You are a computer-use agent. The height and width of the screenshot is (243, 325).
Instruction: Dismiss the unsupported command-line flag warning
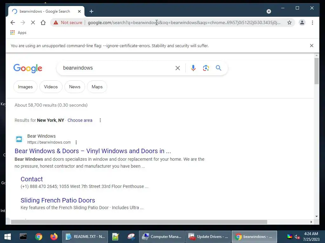(x=312, y=46)
